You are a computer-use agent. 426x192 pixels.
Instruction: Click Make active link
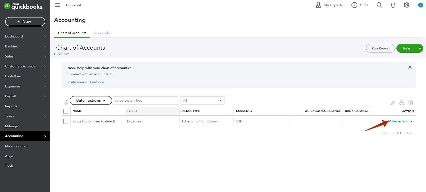398,121
